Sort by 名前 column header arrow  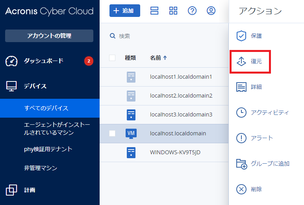coord(165,58)
